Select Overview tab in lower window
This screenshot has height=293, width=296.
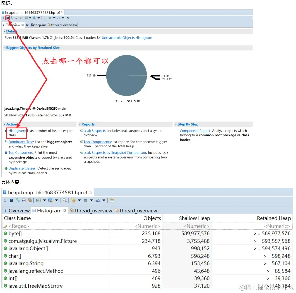[x=17, y=210]
